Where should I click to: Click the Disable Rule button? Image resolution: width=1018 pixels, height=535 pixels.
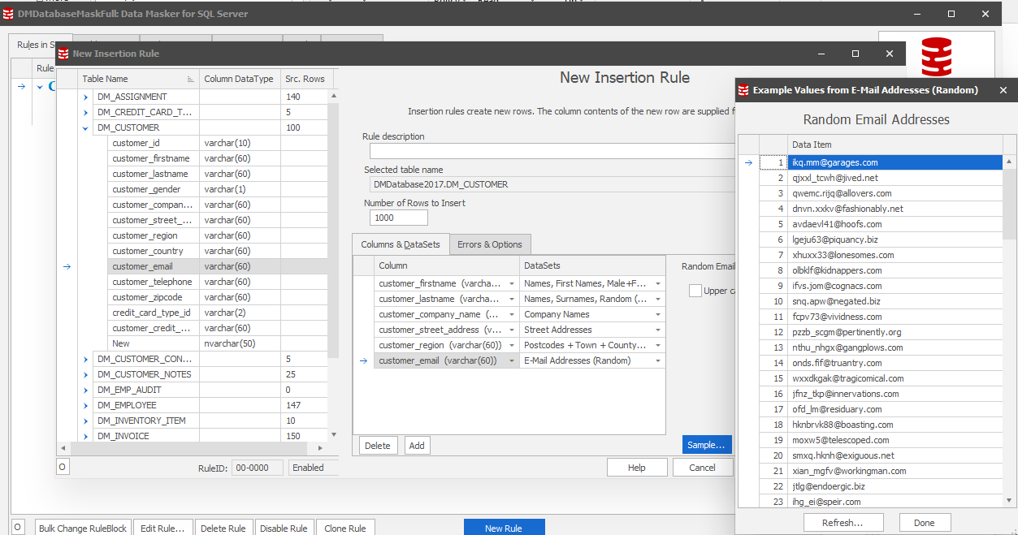[284, 528]
